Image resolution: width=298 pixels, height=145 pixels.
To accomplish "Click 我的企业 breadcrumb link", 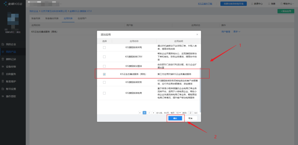I will 34,11.
